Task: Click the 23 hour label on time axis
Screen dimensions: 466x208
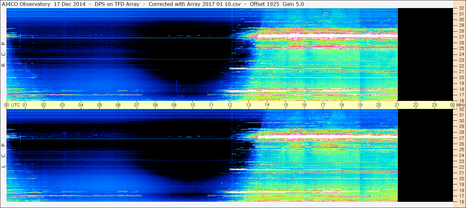Action: pyautogui.click(x=434, y=105)
